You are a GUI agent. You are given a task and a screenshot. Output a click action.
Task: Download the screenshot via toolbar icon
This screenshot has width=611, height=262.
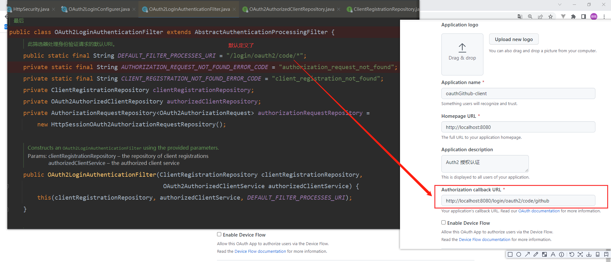pyautogui.click(x=589, y=254)
